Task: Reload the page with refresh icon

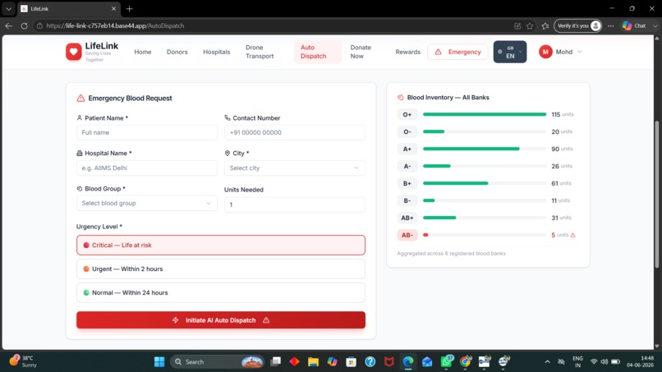Action: click(x=24, y=25)
